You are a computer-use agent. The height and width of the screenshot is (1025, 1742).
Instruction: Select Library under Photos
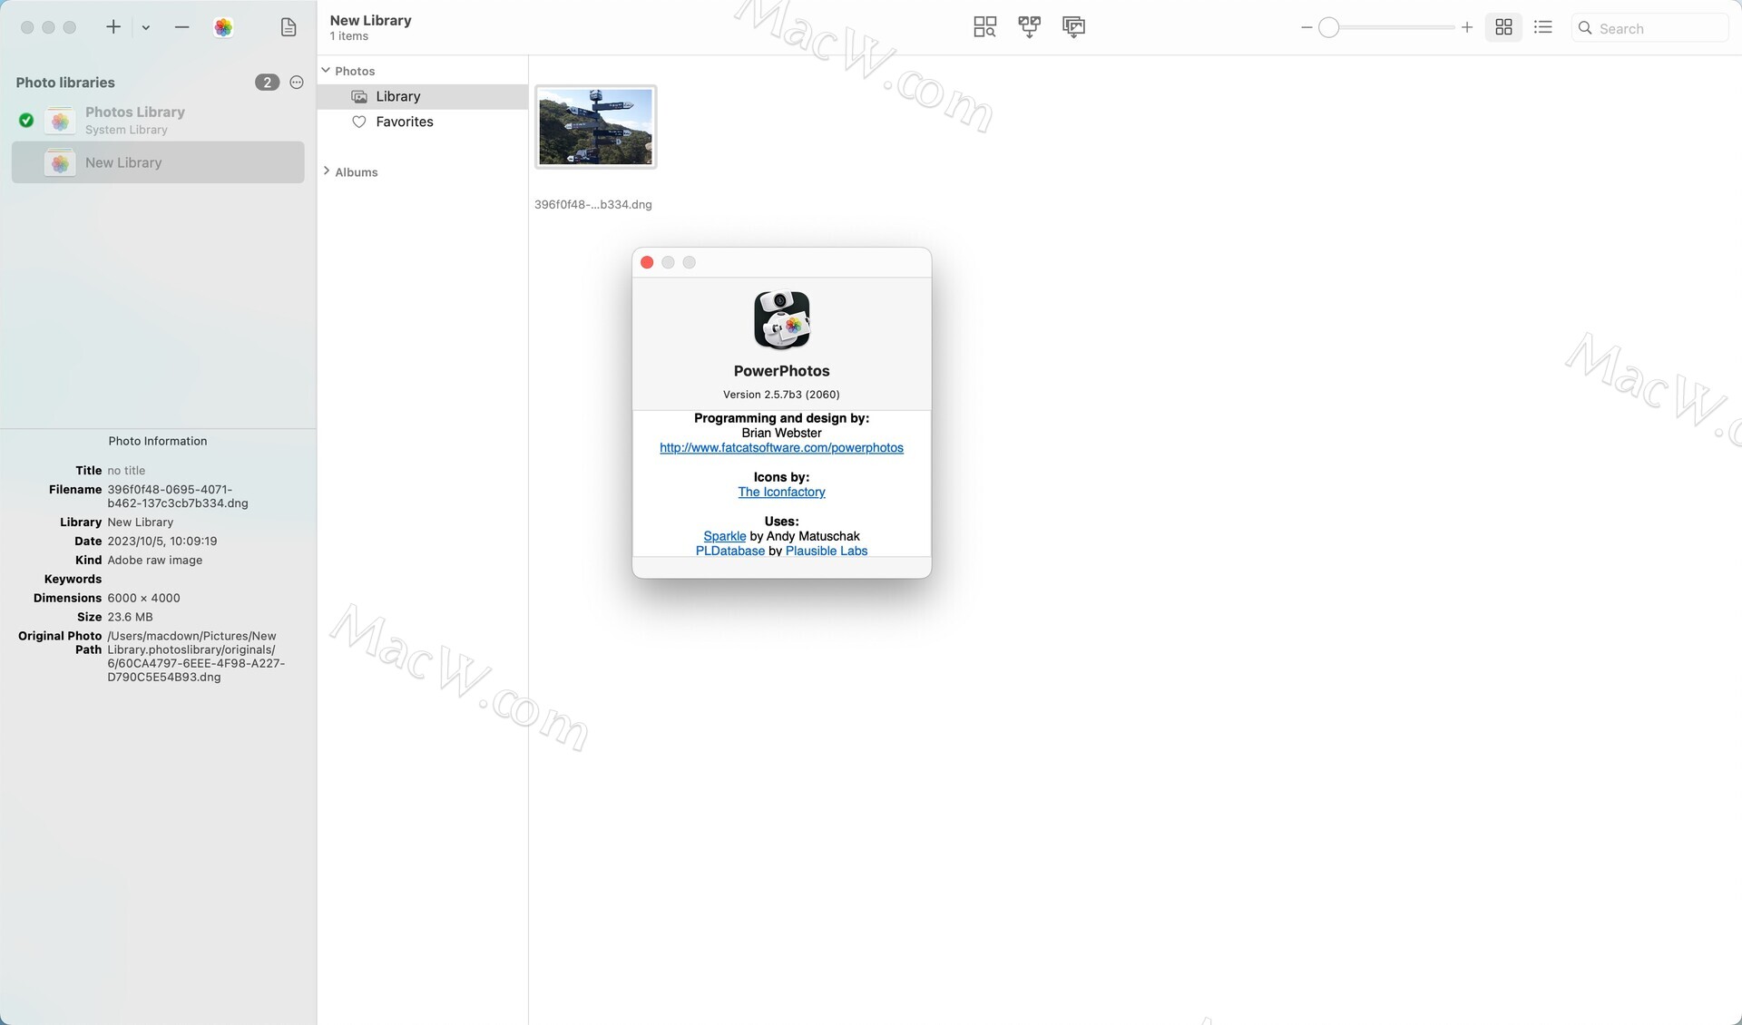pos(423,96)
